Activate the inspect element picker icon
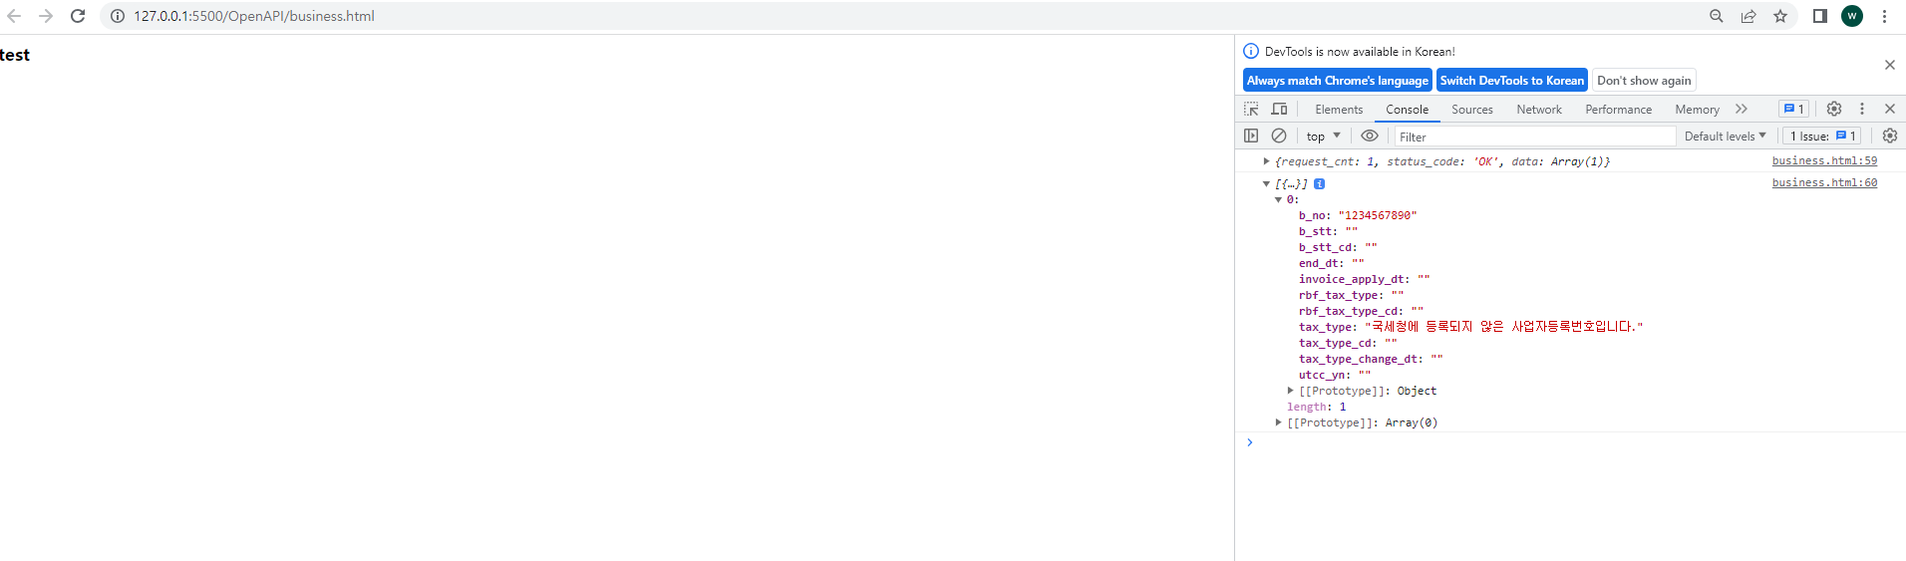Image resolution: width=1906 pixels, height=561 pixels. (x=1251, y=109)
